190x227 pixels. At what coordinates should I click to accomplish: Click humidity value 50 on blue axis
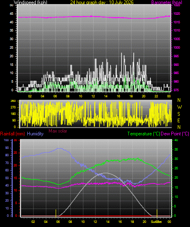tap(7, 178)
